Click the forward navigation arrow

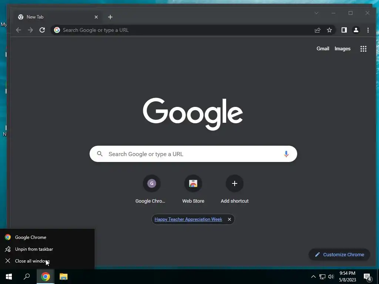30,30
